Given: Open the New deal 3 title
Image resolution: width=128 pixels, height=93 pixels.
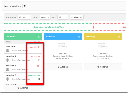Looking at the screenshot, I should pyautogui.click(x=11, y=75).
